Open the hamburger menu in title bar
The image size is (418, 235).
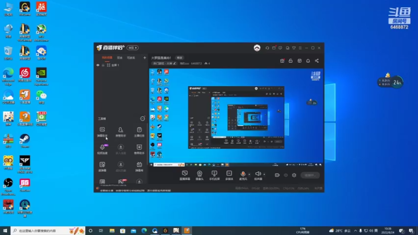click(x=300, y=48)
